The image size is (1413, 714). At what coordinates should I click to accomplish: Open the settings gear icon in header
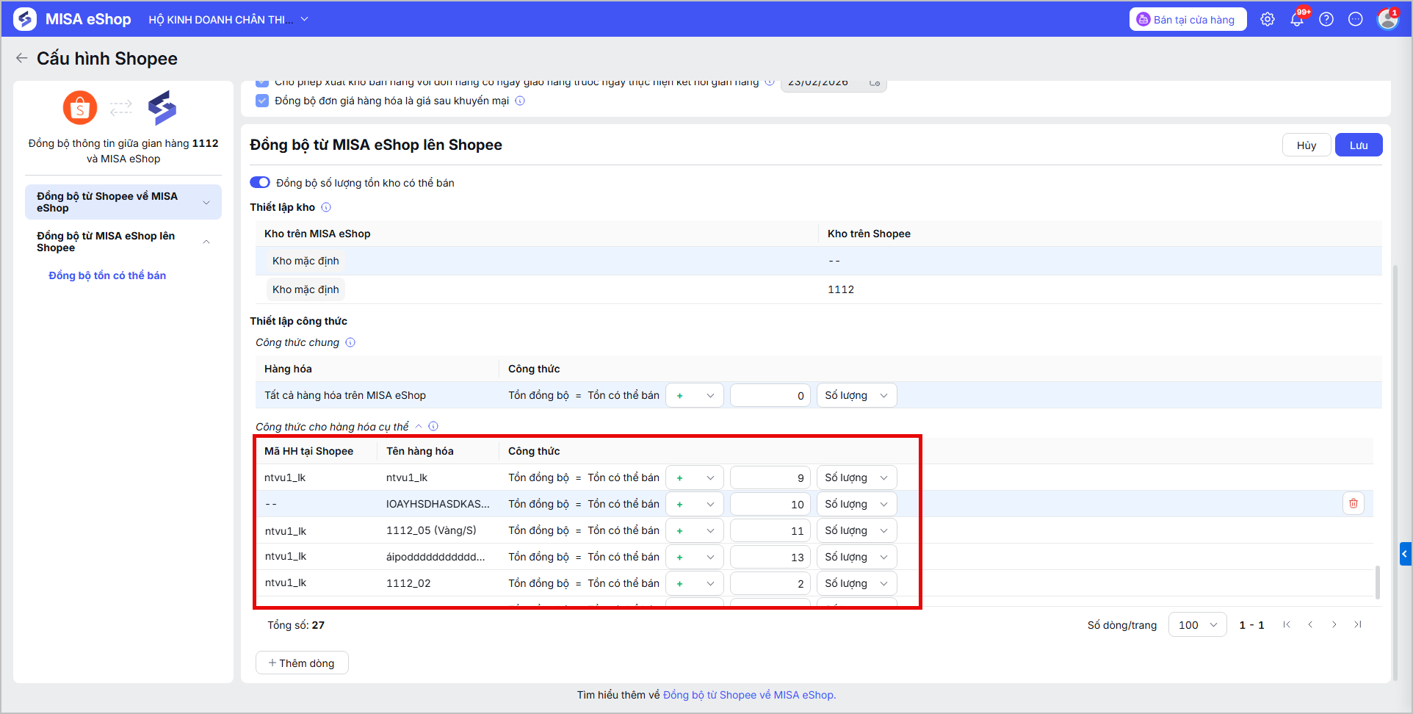1268,20
